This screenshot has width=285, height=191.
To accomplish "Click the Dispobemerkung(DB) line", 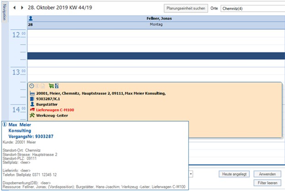I will (27, 183).
